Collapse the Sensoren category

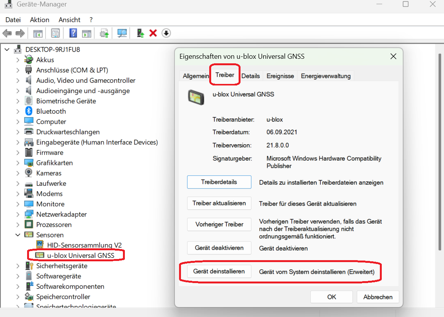(x=18, y=235)
